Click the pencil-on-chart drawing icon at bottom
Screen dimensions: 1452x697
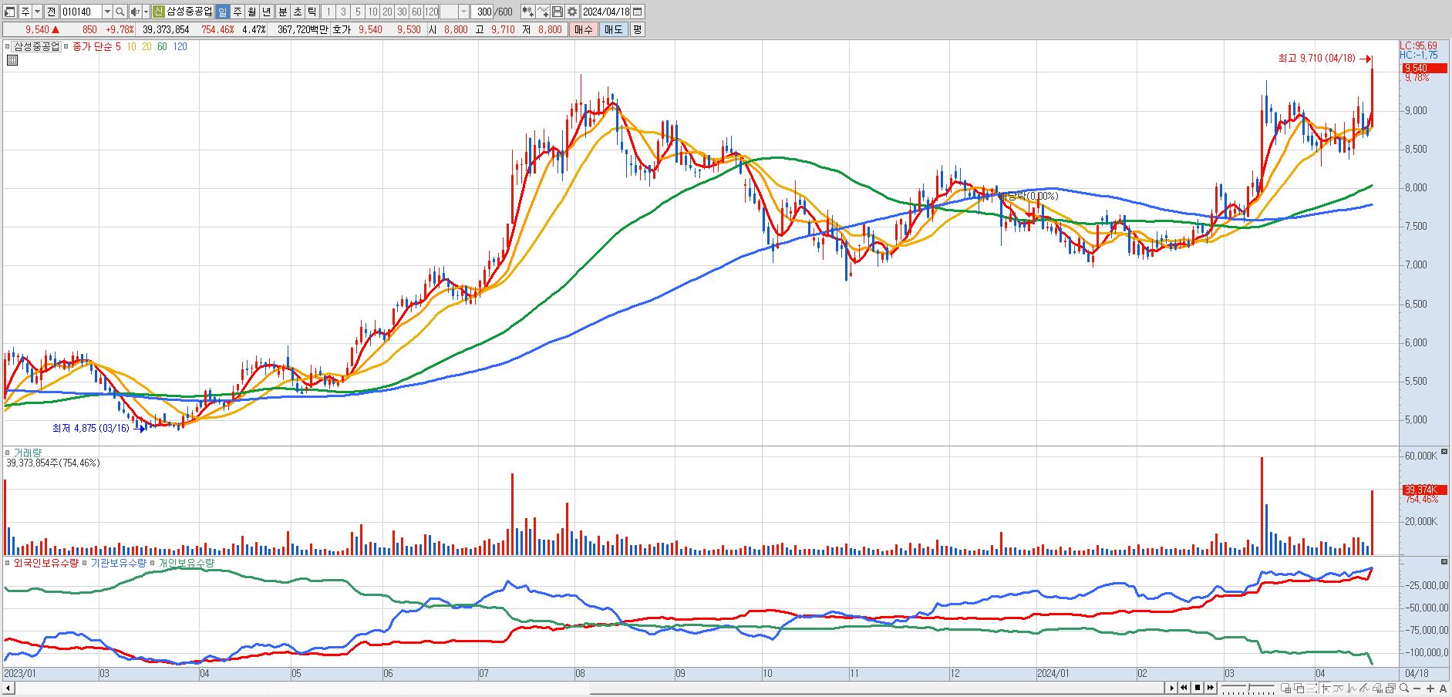pyautogui.click(x=1364, y=688)
